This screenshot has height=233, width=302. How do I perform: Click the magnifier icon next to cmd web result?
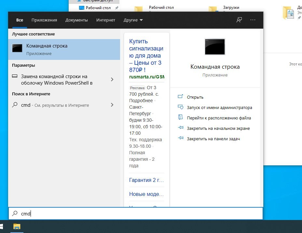(15, 105)
